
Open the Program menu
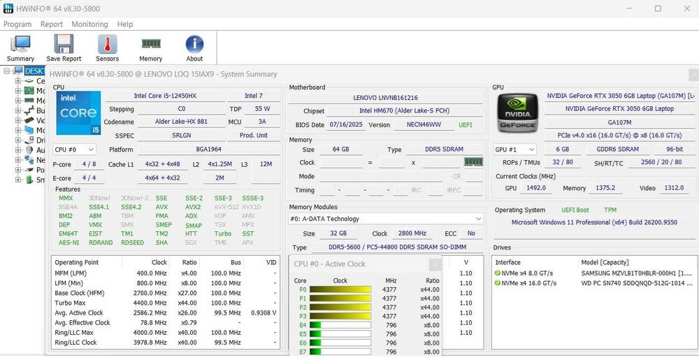pyautogui.click(x=17, y=24)
